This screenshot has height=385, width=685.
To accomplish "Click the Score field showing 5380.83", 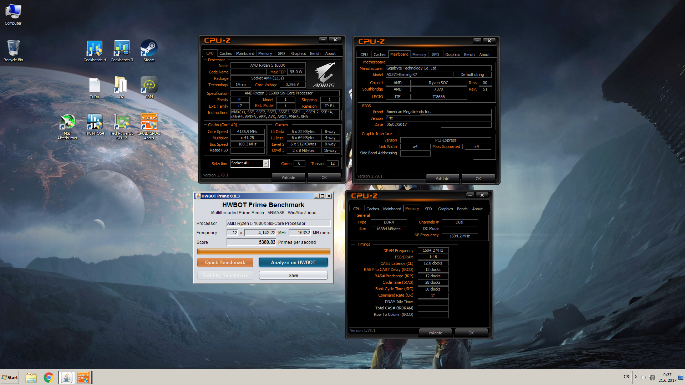I will (x=252, y=242).
